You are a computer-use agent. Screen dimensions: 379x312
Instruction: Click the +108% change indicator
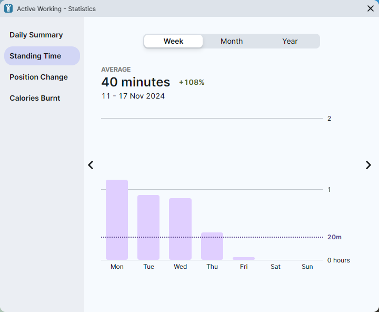coord(192,83)
